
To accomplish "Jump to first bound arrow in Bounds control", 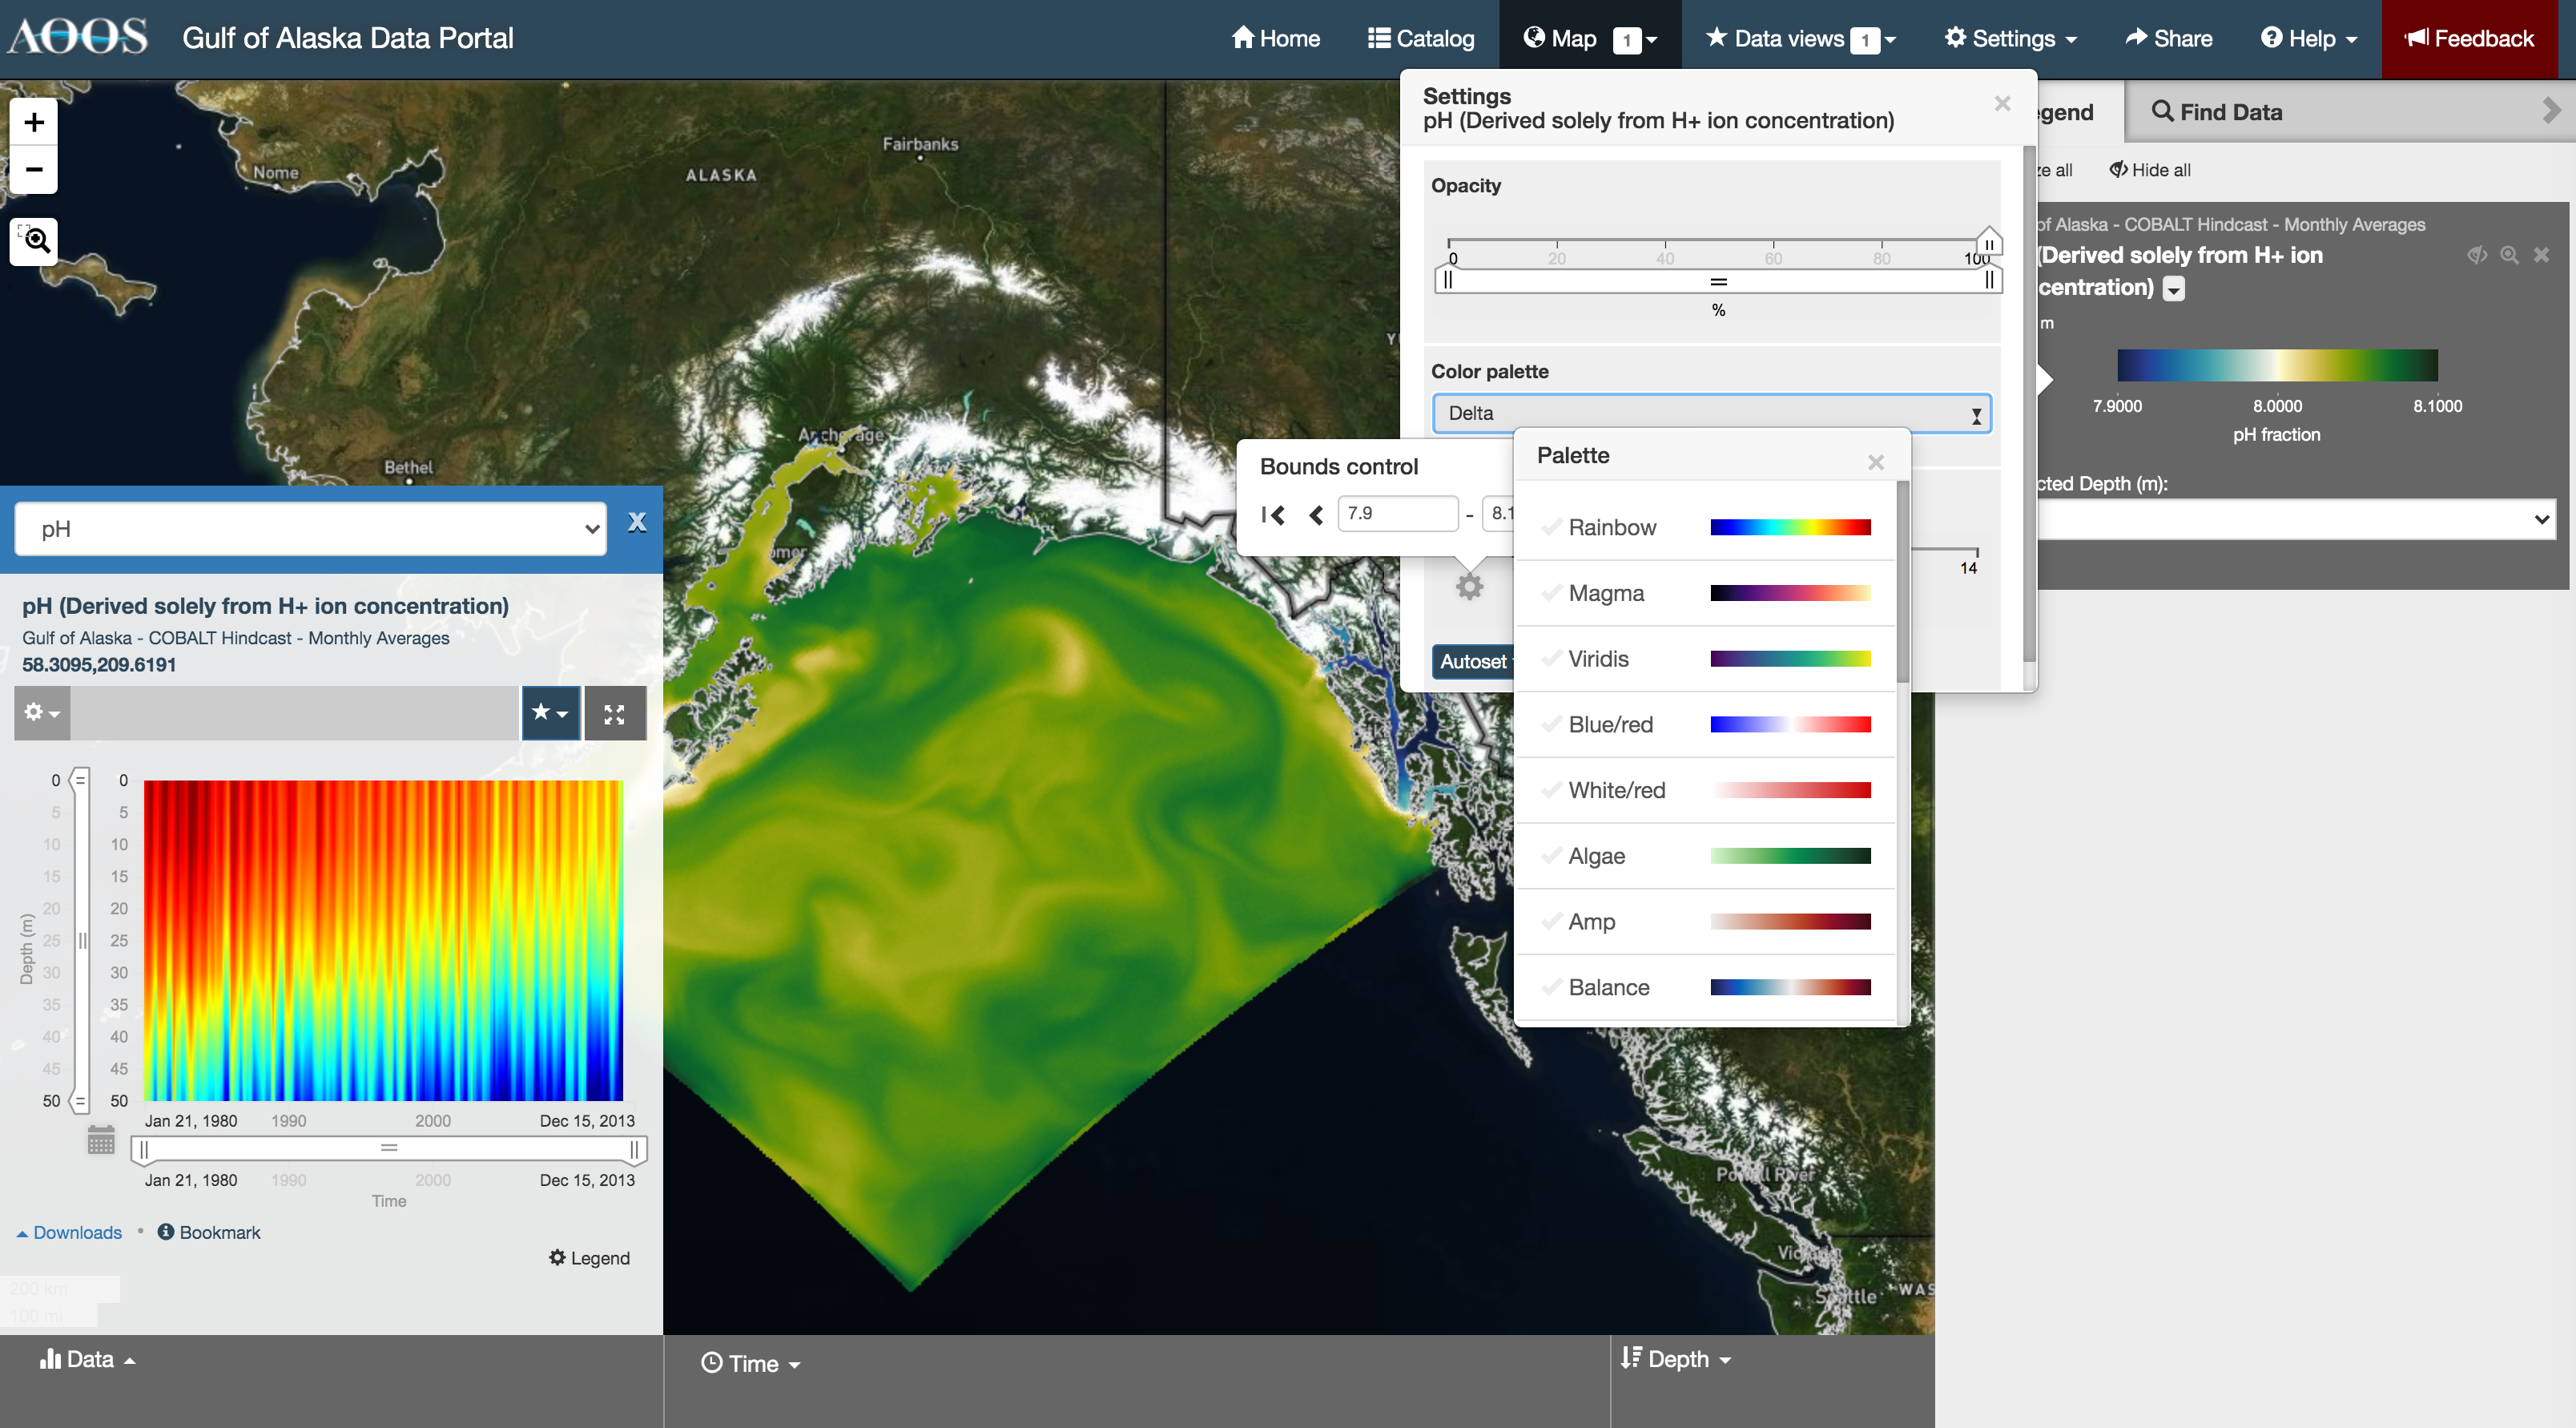I will coord(1272,514).
